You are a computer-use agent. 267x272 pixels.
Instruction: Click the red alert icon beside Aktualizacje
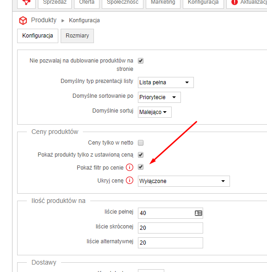tap(235, 2)
